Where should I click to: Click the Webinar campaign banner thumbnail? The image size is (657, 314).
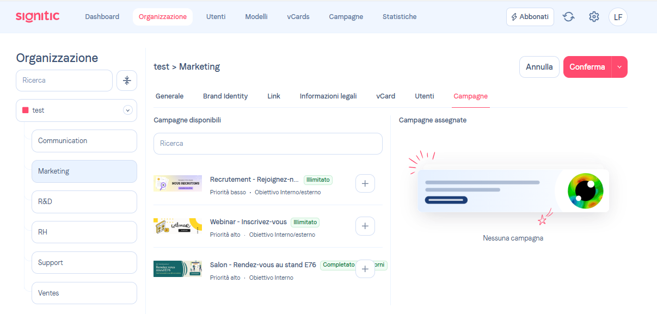click(177, 226)
